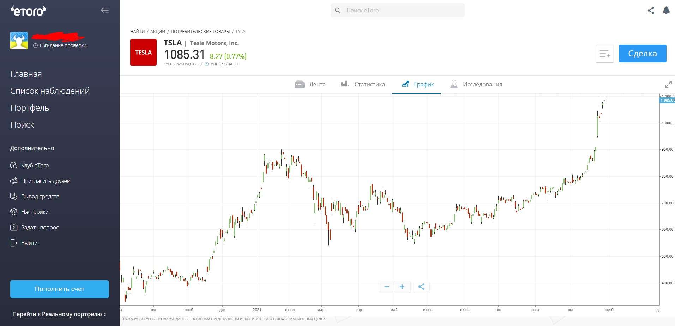Image resolution: width=675 pixels, height=326 pixels.
Task: Share the chart via share button
Action: [x=421, y=287]
